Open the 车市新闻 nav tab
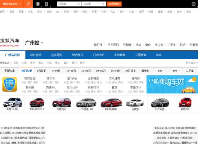This screenshot has width=198, height=144. coord(120,55)
